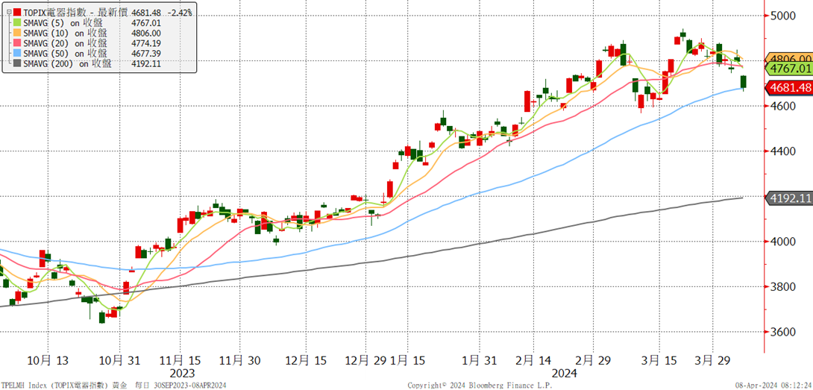Image resolution: width=813 pixels, height=390 pixels.
Task: Click the '1月 15' date axis label
Action: point(407,362)
